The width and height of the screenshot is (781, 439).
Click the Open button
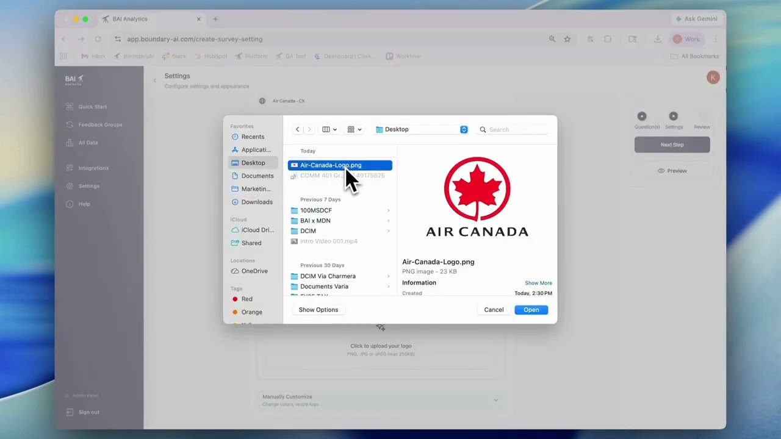(531, 310)
